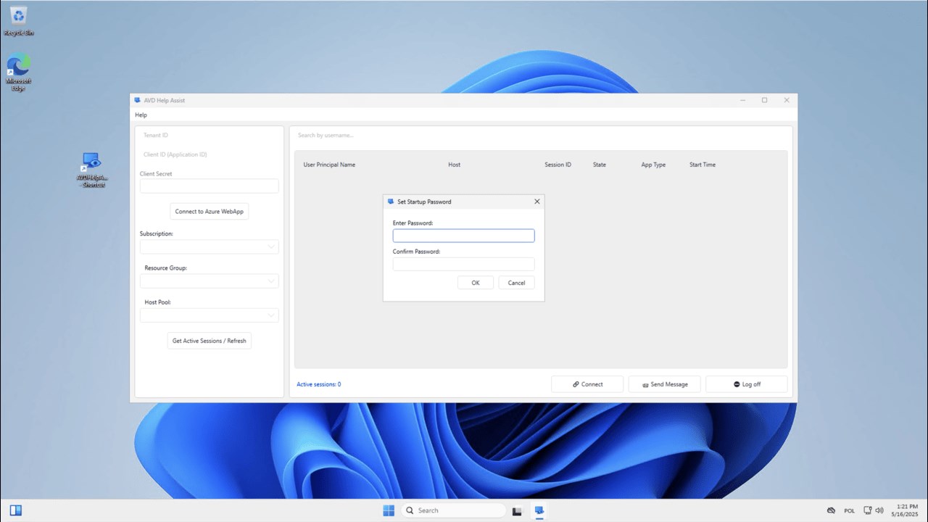Click the Enter Password field
Viewport: 928px width, 522px height.
[x=463, y=236]
